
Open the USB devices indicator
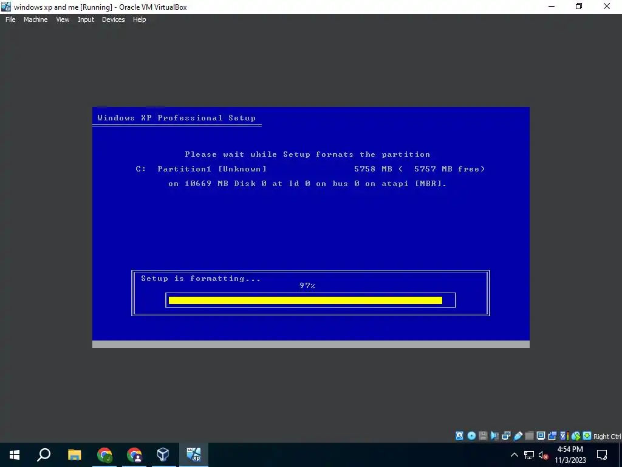[x=518, y=435]
